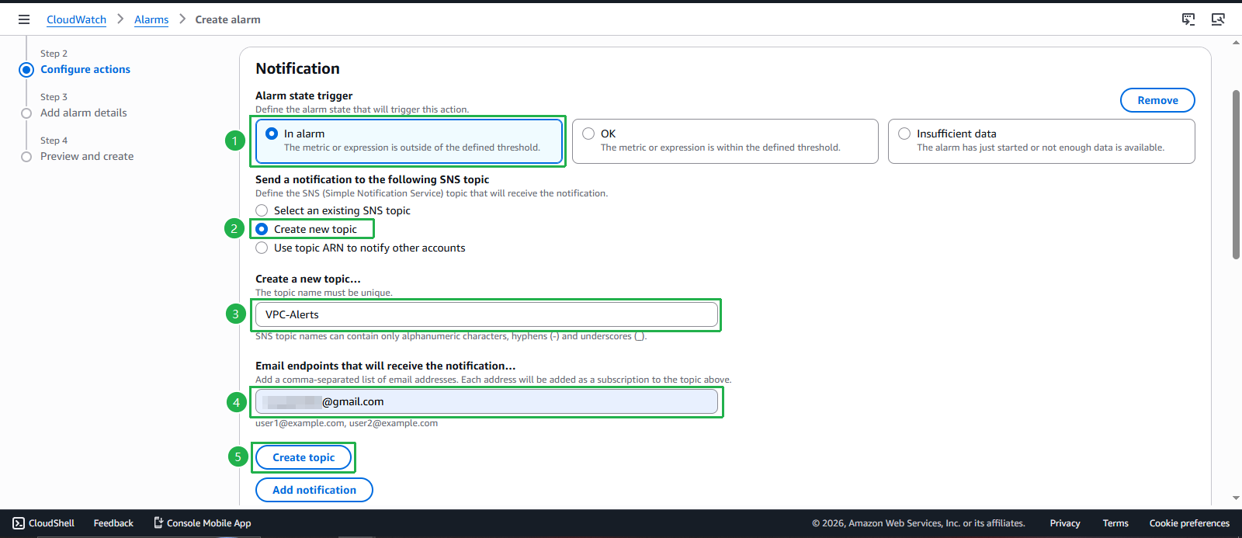Choose Create new topic option
Screen dimensions: 1242x538
click(x=262, y=229)
